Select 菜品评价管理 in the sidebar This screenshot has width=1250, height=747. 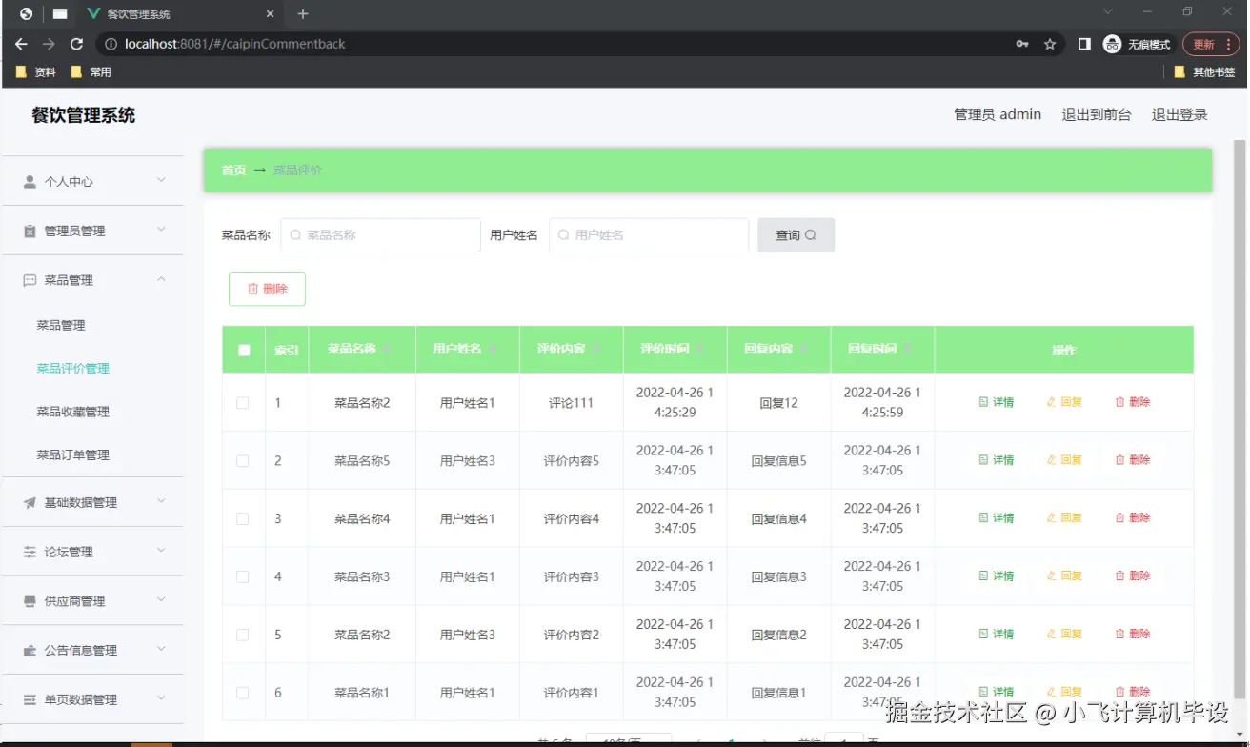[x=73, y=369]
